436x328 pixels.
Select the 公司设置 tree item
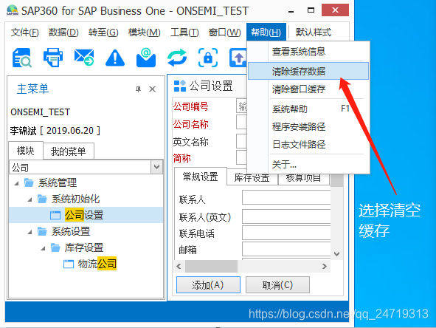(86, 215)
